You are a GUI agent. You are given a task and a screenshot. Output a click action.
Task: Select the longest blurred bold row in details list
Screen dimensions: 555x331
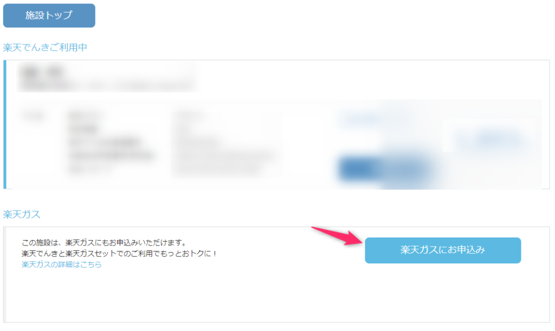coord(111,156)
